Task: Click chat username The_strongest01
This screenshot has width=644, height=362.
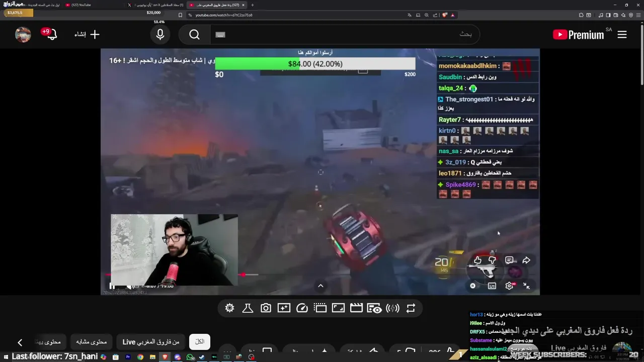Action: pos(469,99)
